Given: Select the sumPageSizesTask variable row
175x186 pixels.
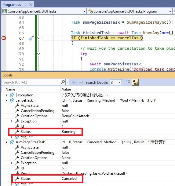Looking at the screenshot, I should [x=89, y=142].
